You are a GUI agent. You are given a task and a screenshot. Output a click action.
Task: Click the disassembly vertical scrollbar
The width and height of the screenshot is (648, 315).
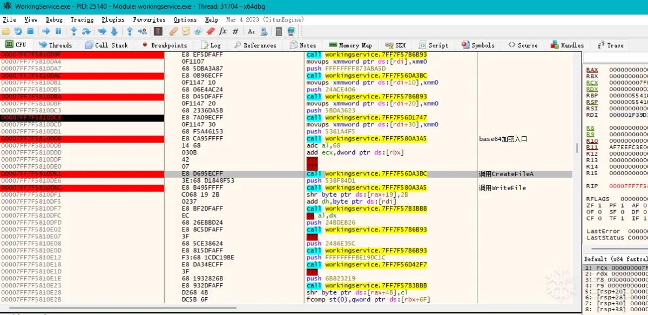tap(576, 178)
